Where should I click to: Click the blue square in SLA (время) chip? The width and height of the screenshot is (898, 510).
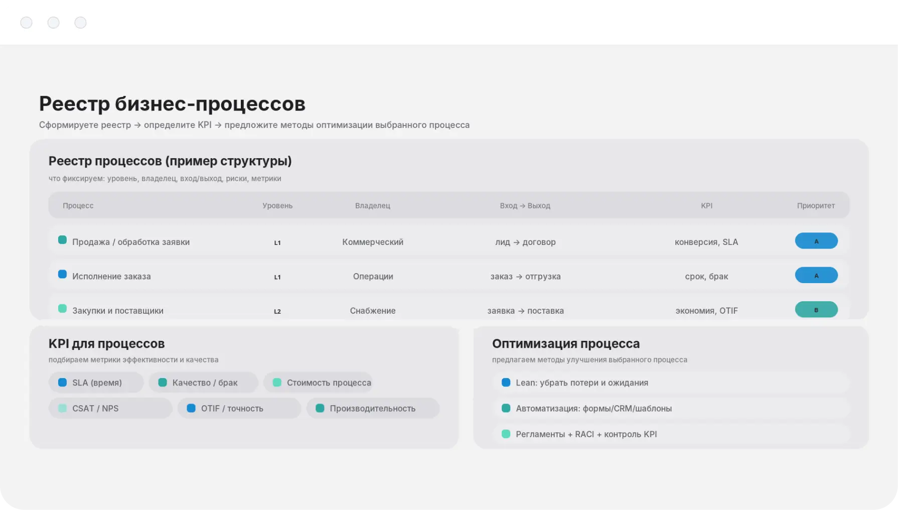point(62,382)
